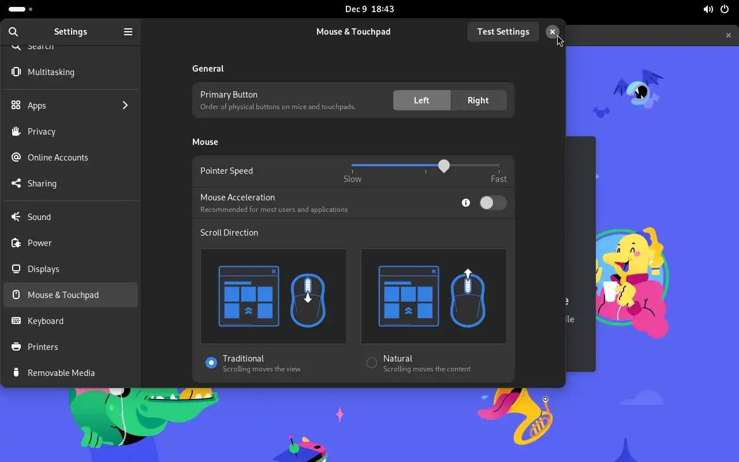Click the Sharing icon in sidebar

(x=16, y=184)
